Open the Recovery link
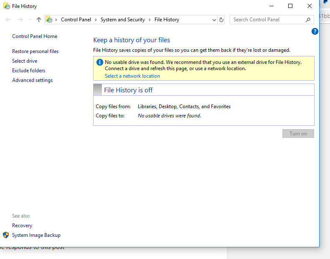Image resolution: width=330 pixels, height=259 pixels. click(x=22, y=226)
